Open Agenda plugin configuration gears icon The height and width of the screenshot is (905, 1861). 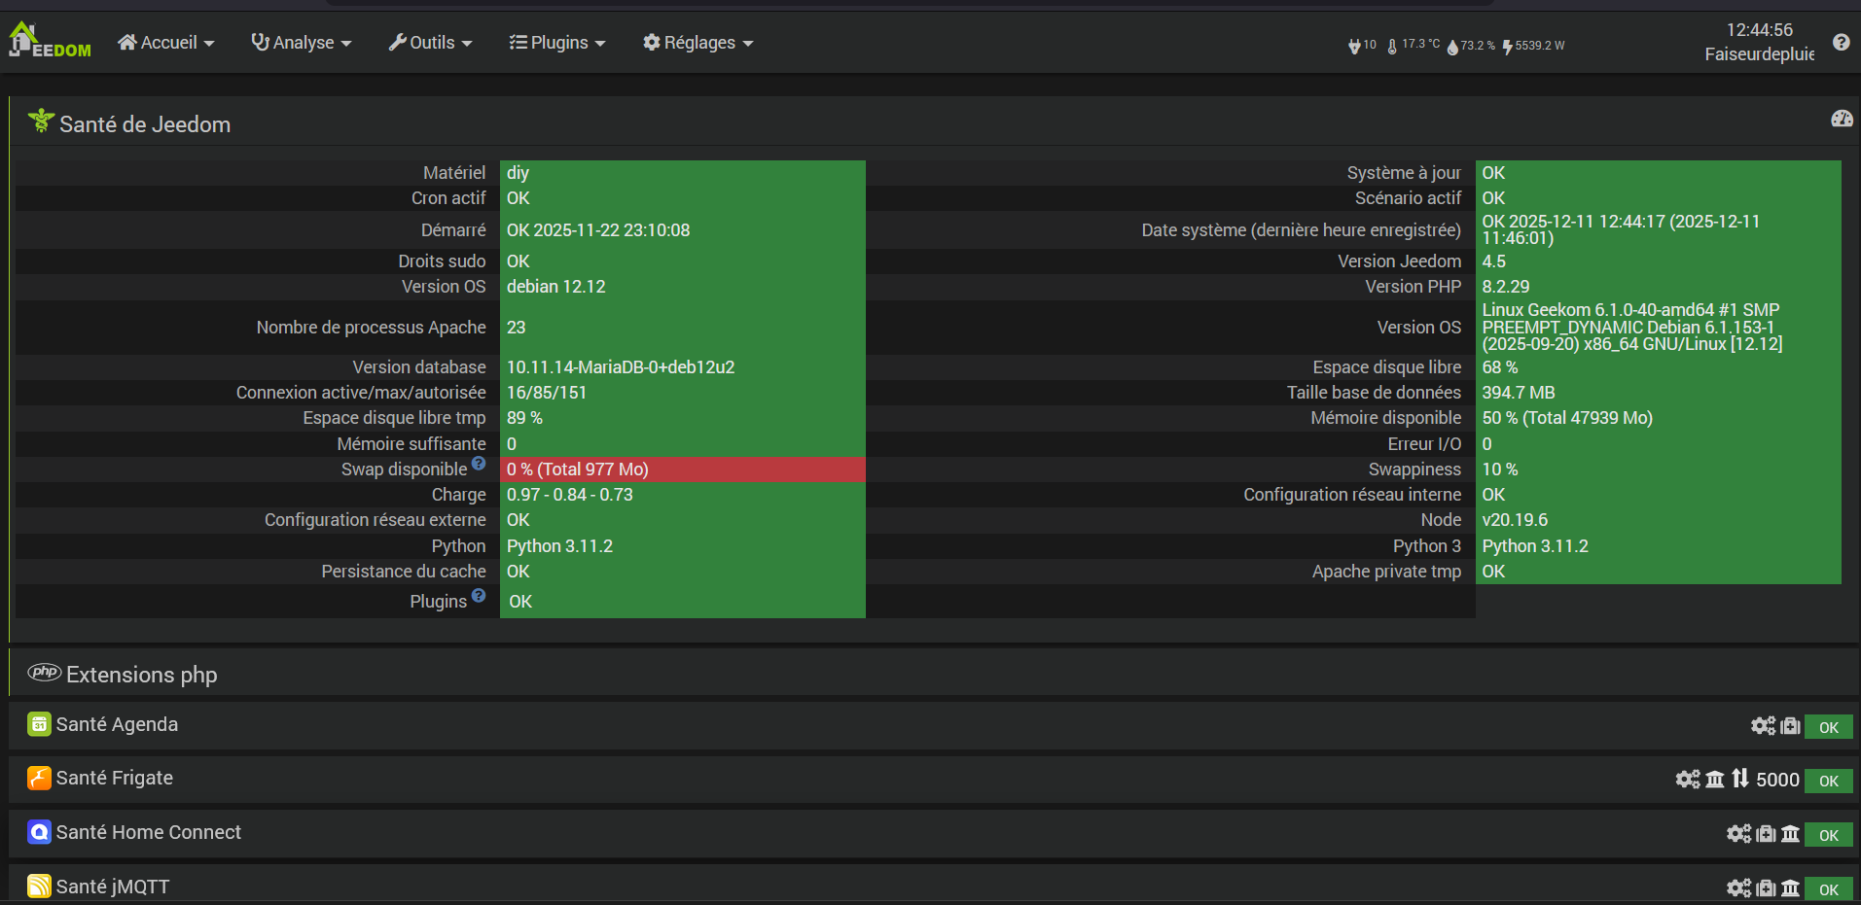tap(1763, 726)
